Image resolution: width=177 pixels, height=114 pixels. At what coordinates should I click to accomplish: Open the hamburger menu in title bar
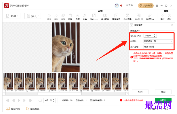click(157, 5)
